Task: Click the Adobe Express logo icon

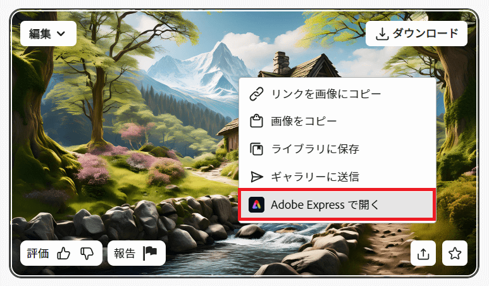Action: pyautogui.click(x=256, y=205)
